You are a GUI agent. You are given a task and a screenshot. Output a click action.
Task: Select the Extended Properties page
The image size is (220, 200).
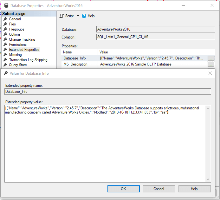[x=24, y=50]
